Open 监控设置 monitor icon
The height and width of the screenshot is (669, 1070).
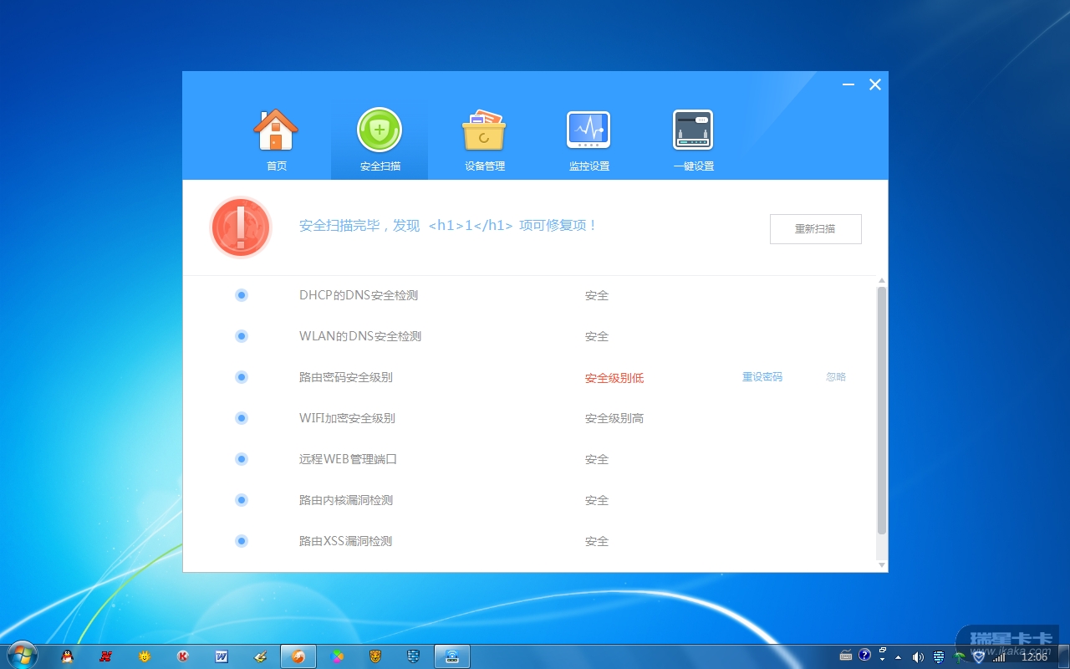click(x=588, y=132)
